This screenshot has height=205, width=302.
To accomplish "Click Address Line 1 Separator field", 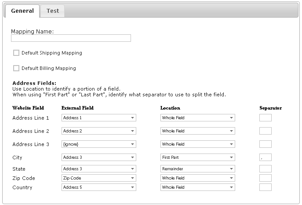I will coord(266,118).
